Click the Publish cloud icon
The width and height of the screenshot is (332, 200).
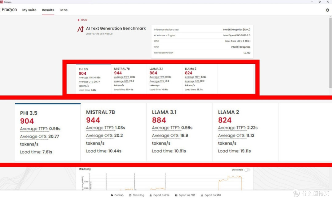[x=112, y=195]
